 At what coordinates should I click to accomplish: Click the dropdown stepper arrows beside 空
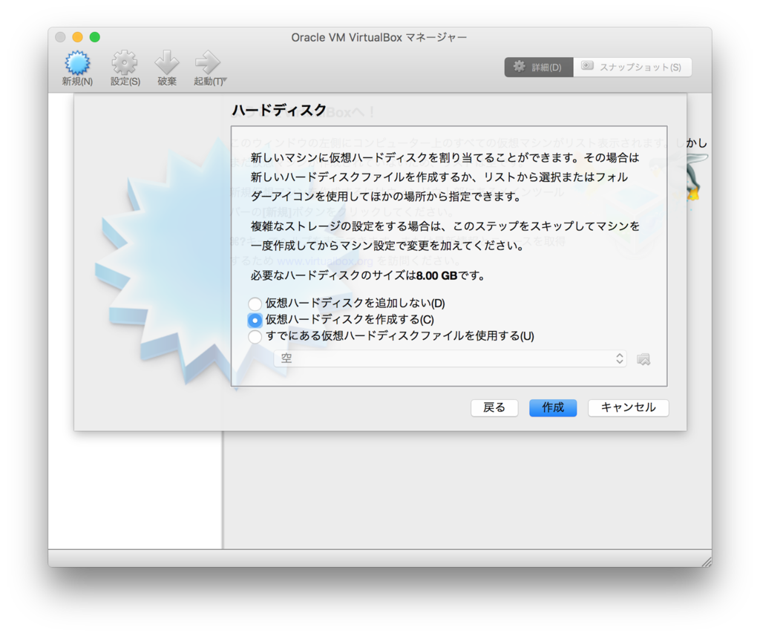tap(619, 358)
